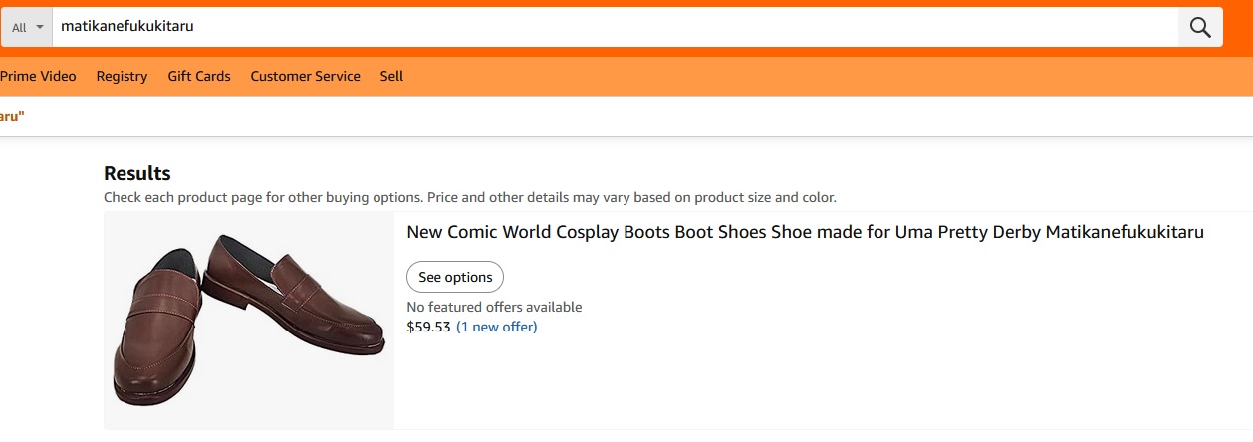Click the magnifying glass search button
Image resolution: width=1253 pixels, height=442 pixels.
[x=1200, y=27]
